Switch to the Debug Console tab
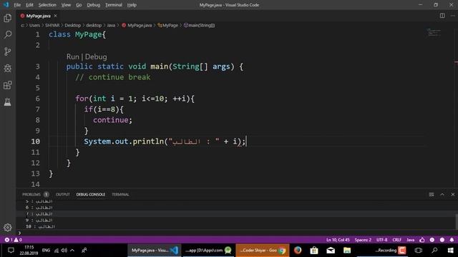This screenshot has width=458, height=257. (91, 194)
